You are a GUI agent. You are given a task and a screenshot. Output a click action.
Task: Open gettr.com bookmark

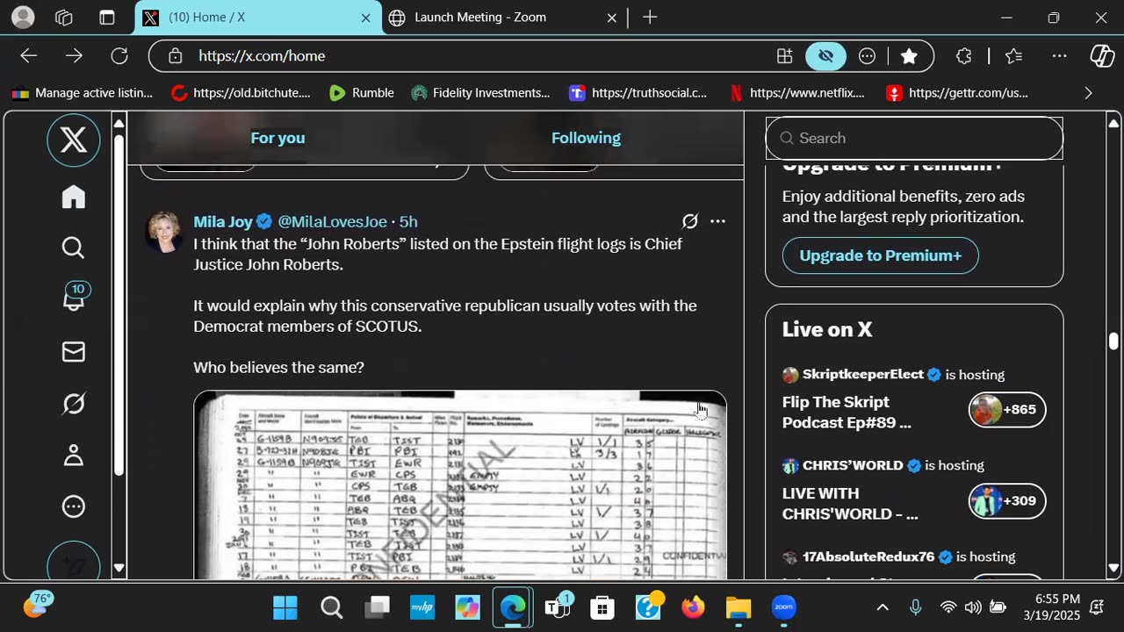tap(956, 93)
